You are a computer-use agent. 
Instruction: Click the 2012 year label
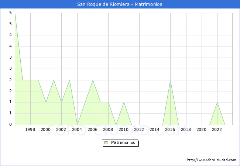(x=139, y=129)
